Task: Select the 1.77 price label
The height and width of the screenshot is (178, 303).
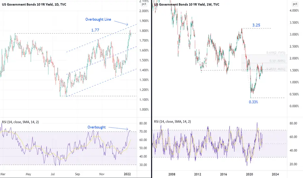Action: tap(95, 30)
